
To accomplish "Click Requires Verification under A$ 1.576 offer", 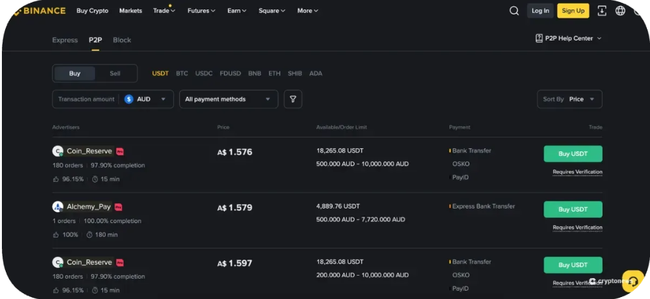I will pos(577,172).
